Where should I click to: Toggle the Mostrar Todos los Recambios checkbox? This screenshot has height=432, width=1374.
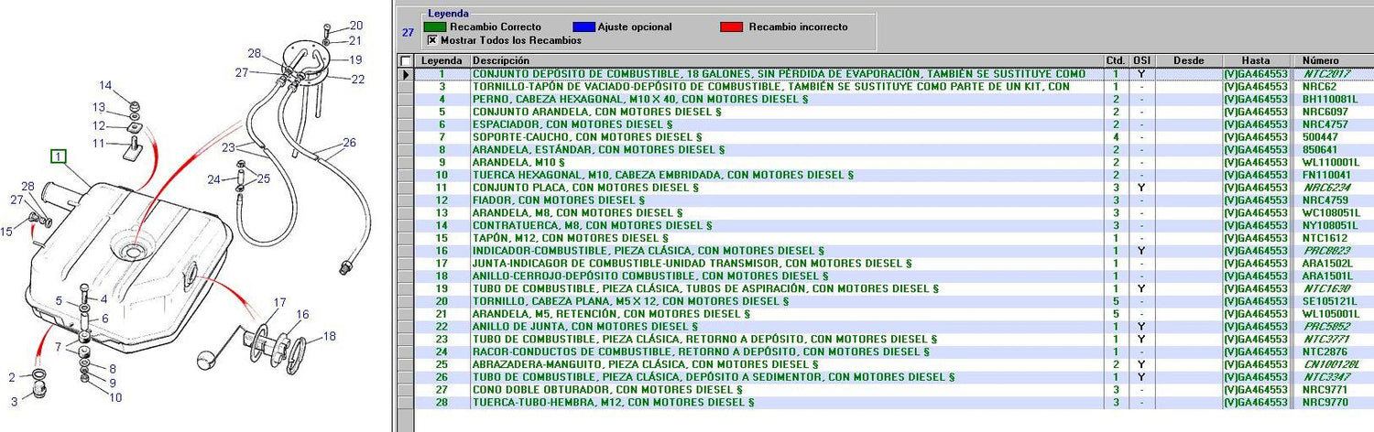(x=431, y=40)
